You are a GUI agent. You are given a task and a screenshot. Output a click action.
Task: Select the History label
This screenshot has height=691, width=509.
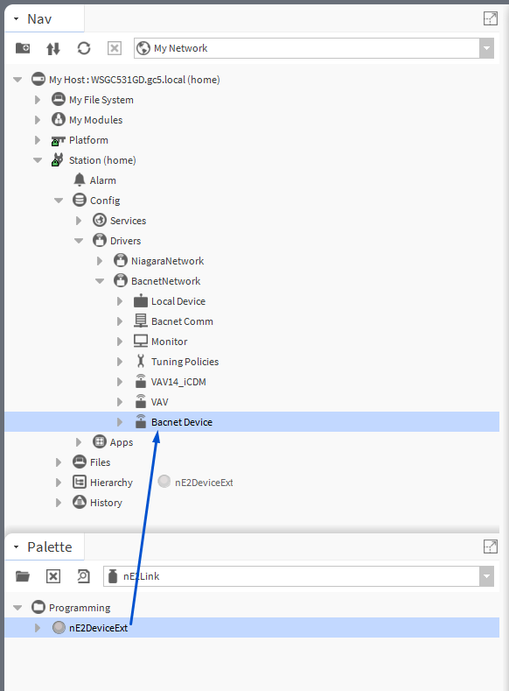click(106, 503)
